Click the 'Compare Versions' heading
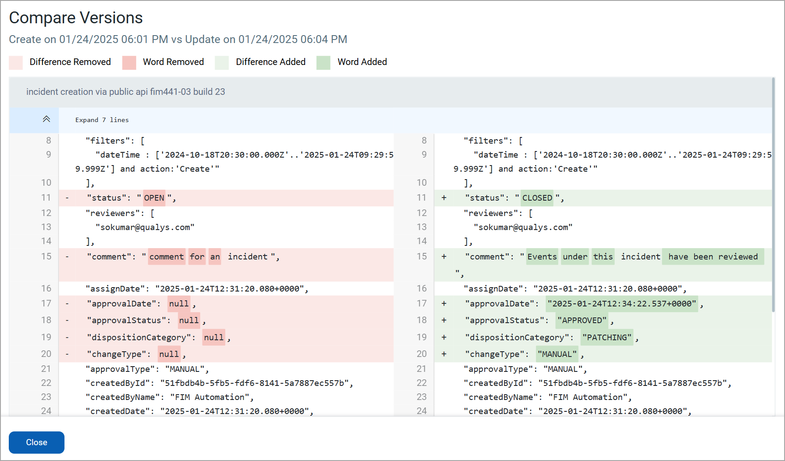 pos(76,18)
